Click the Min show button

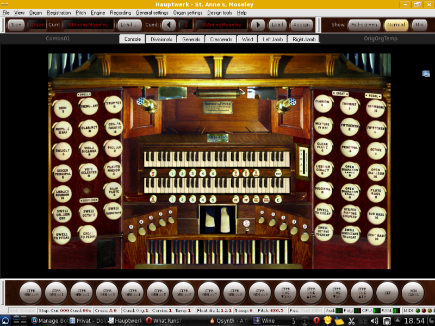419,24
